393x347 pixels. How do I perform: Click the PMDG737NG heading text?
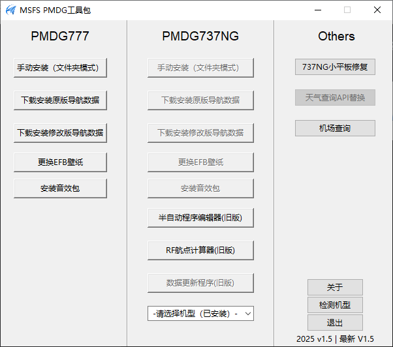click(200, 36)
